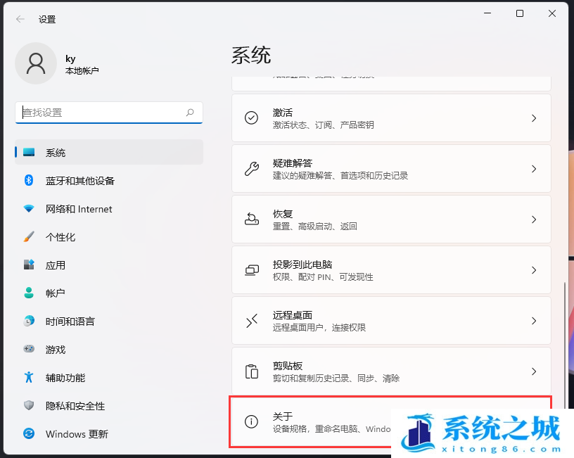Viewport: 574px width, 458px height.
Task: Click the back arrow in Settings header
Action: pyautogui.click(x=20, y=19)
